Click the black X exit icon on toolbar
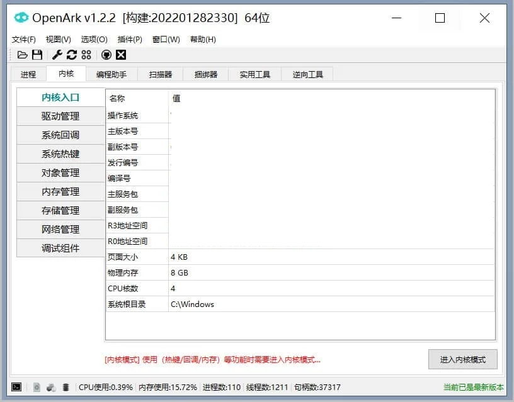The image size is (514, 402). 120,55
